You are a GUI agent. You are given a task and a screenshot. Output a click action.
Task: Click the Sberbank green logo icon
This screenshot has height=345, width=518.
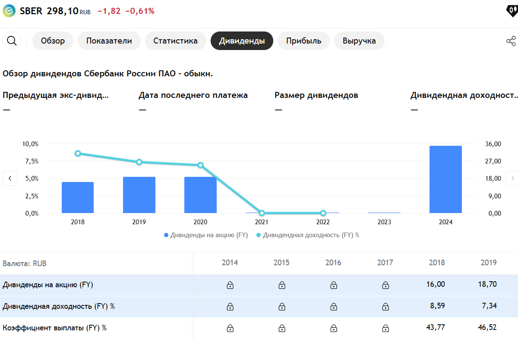8,11
